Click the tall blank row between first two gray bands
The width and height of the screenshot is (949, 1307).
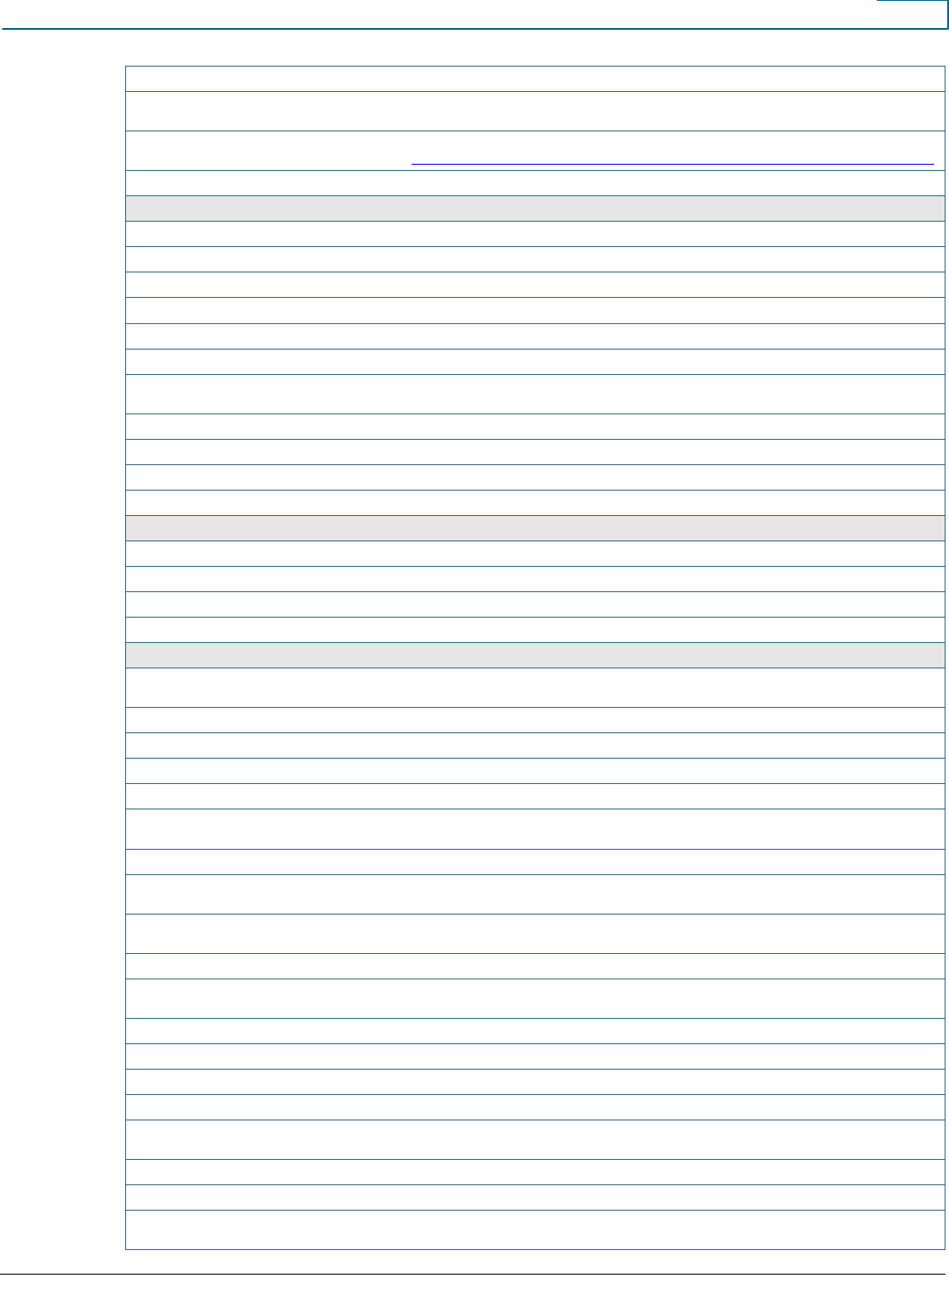pos(535,394)
